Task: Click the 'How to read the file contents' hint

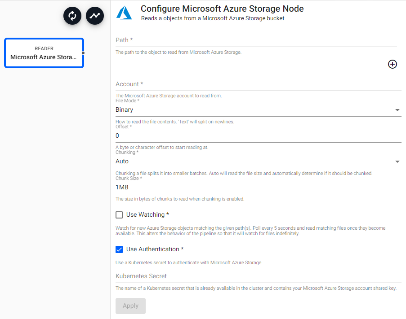Action: tap(175, 122)
